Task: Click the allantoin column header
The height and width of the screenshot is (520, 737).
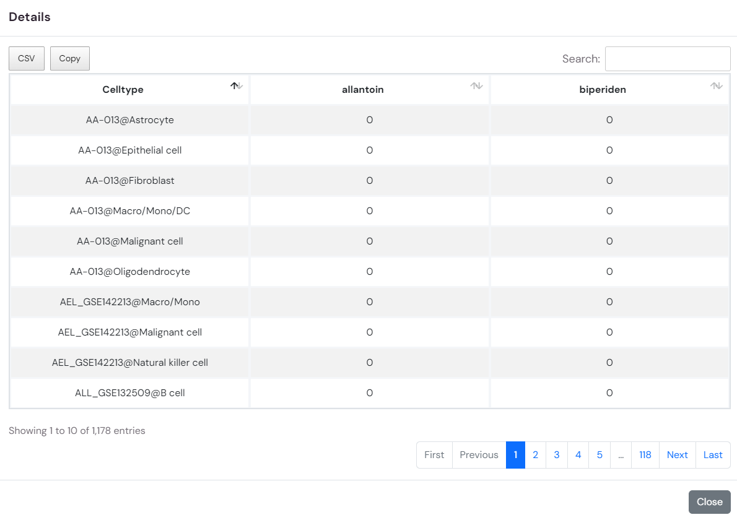Action: (x=363, y=90)
